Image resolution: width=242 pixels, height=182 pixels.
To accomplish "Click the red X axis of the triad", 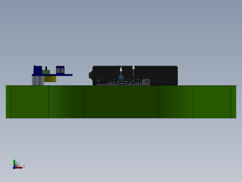I will point(19,168).
